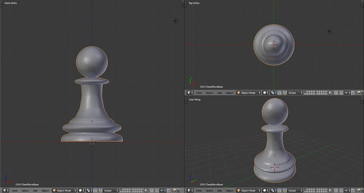Open Object Mode dropdown in Front Ortho header
Screen dimensions: 364x193
(64, 190)
